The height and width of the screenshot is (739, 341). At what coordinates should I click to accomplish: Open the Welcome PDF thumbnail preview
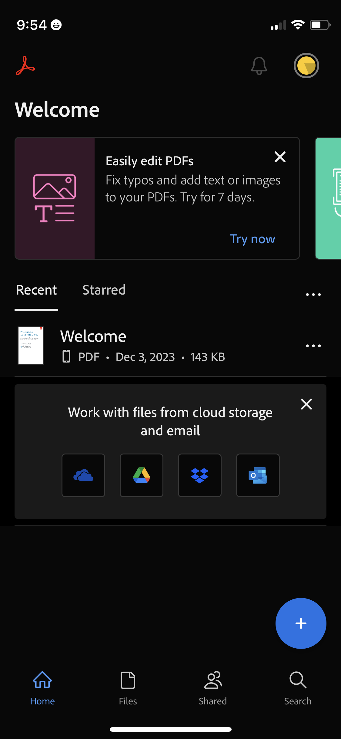pyautogui.click(x=31, y=345)
